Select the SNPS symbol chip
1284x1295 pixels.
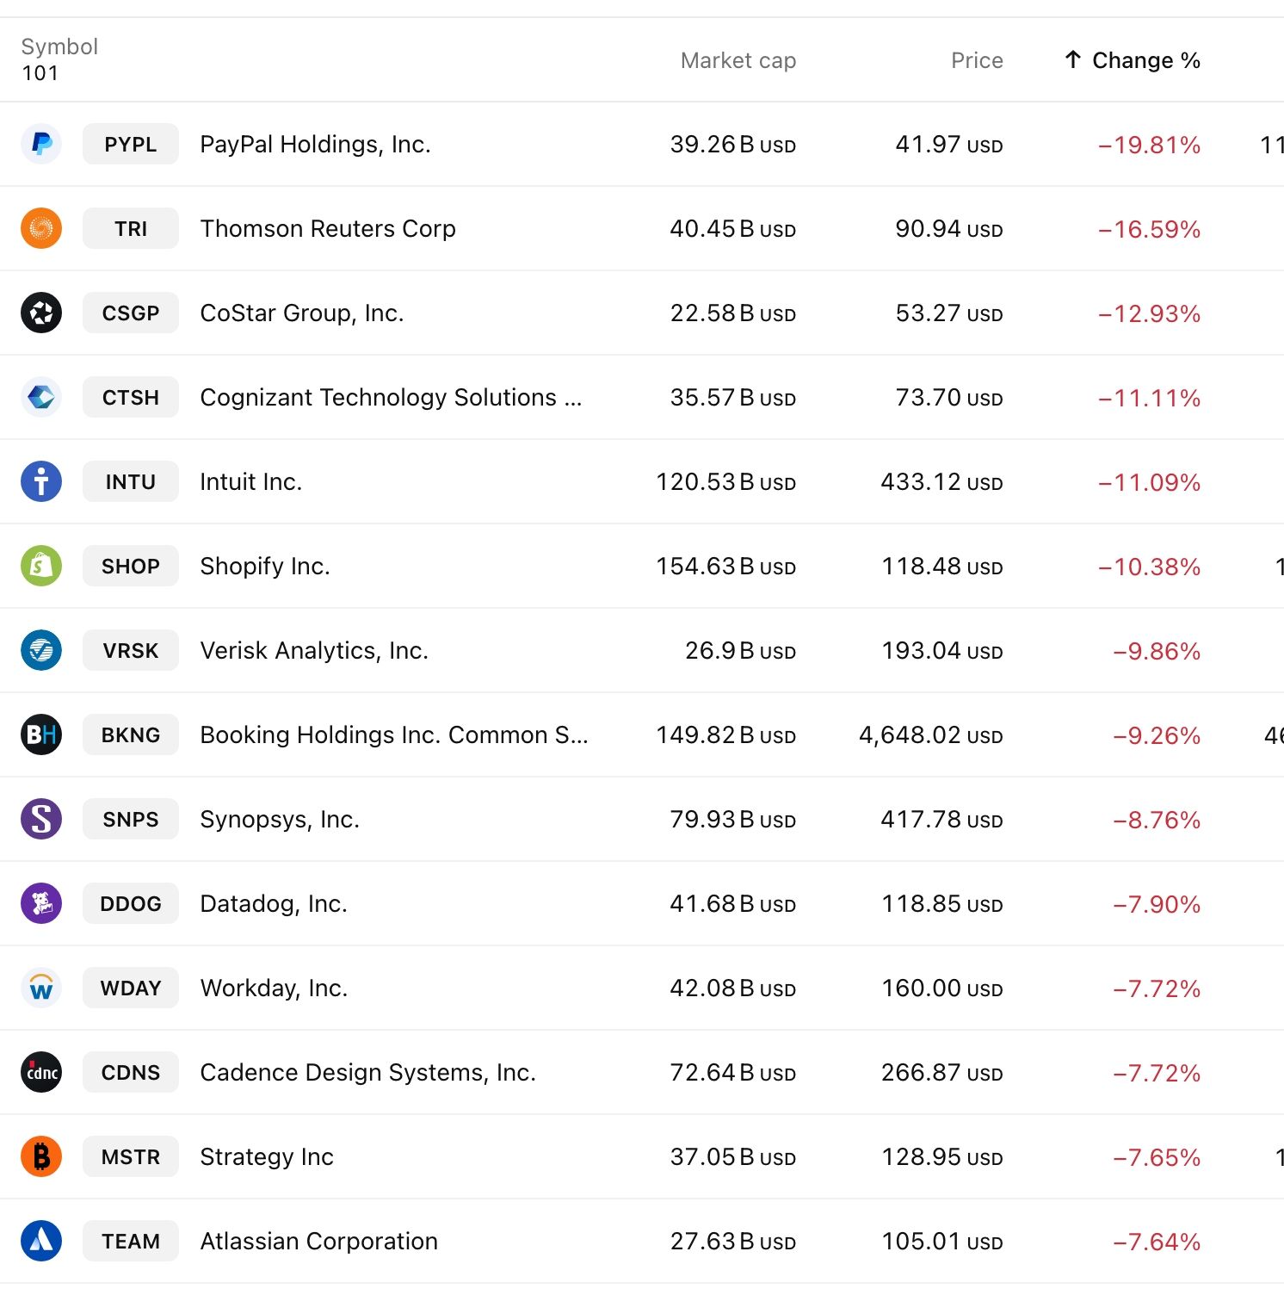pyautogui.click(x=130, y=819)
